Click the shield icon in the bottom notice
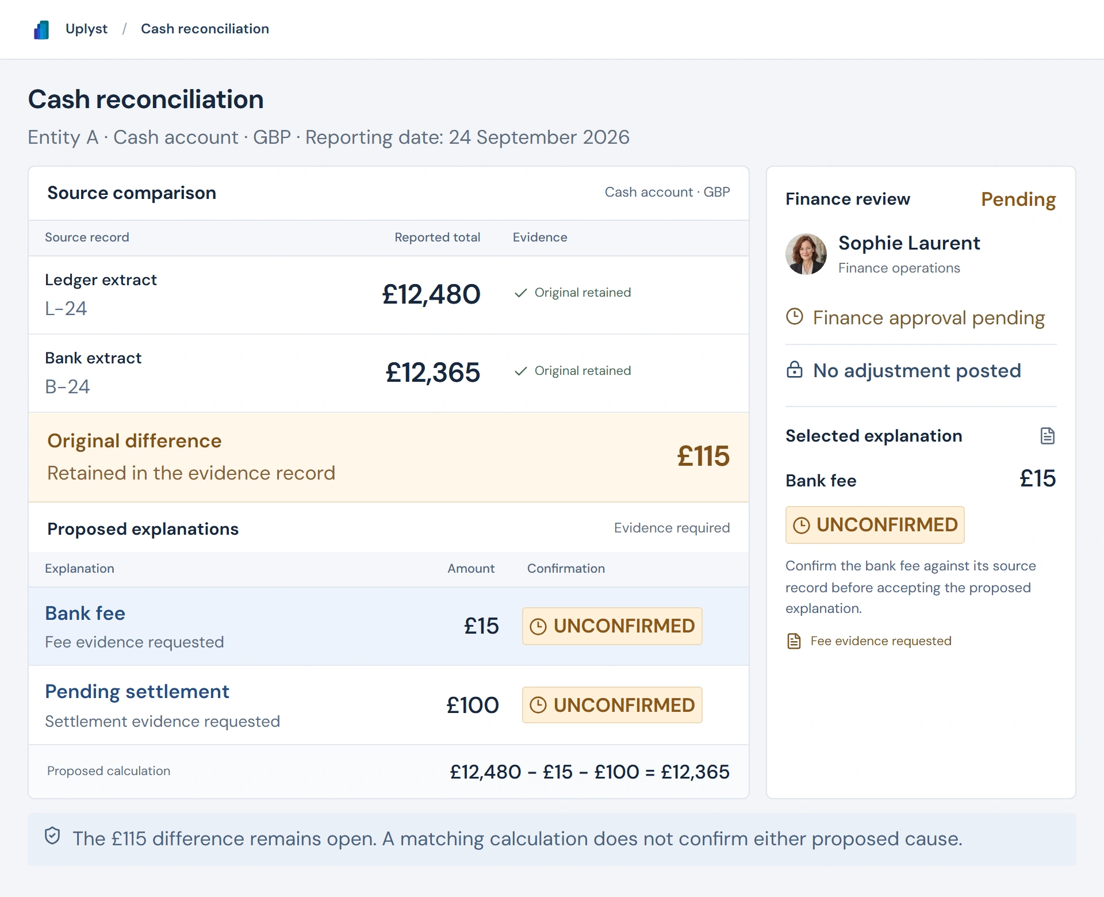Viewport: 1104px width, 897px height. point(52,835)
